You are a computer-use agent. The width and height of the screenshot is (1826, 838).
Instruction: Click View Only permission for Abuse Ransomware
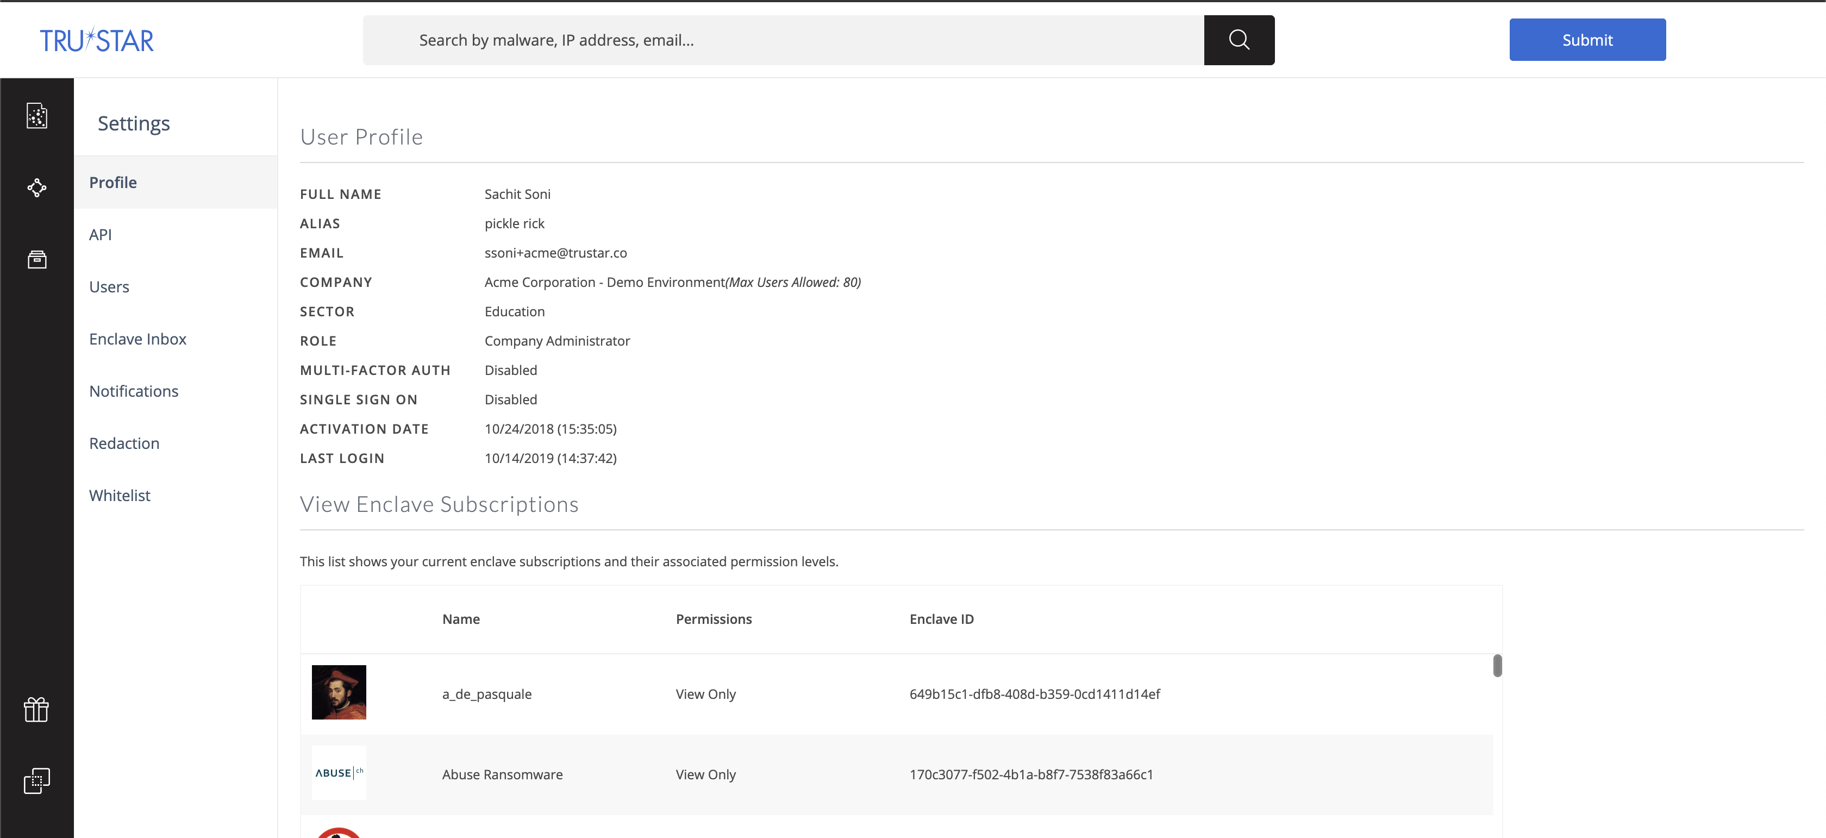[x=705, y=774]
